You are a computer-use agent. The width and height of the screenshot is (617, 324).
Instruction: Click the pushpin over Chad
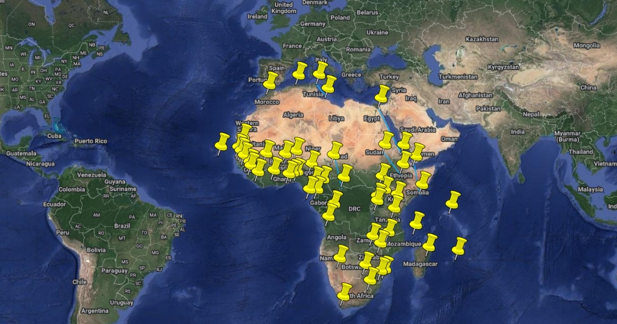point(335,150)
